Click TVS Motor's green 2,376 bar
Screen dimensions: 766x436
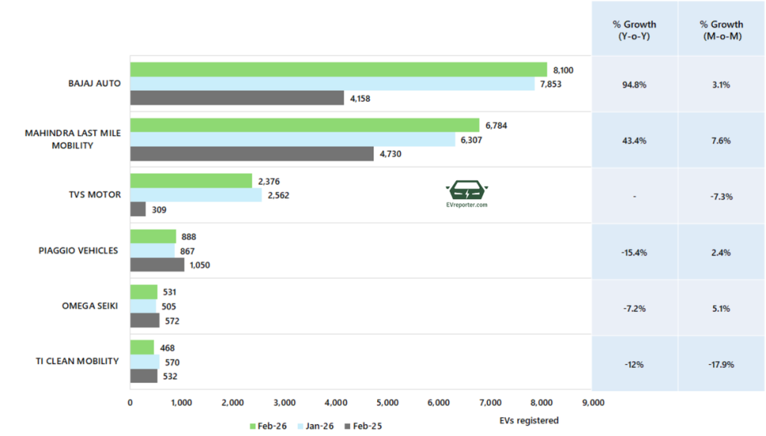(x=191, y=181)
